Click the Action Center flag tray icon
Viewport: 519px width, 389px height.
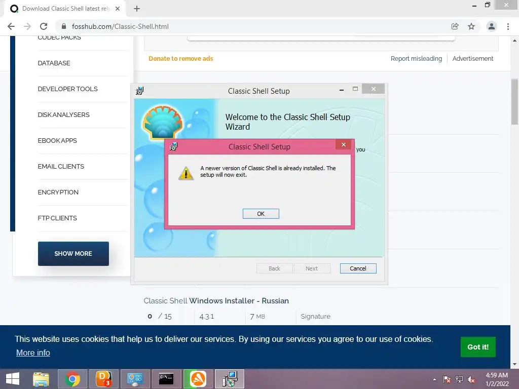tap(447, 379)
